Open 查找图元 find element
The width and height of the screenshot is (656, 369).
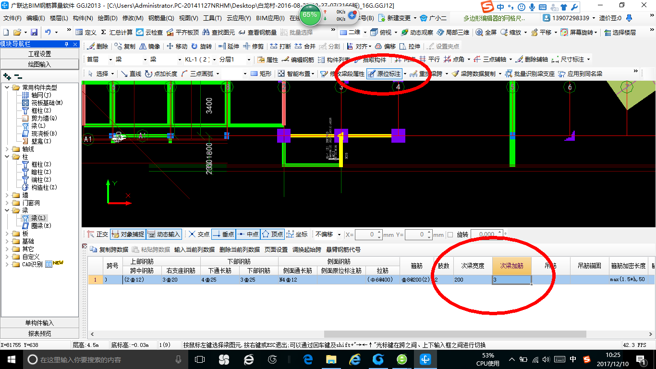coord(219,32)
